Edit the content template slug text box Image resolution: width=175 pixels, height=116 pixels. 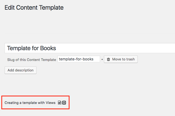[79, 59]
